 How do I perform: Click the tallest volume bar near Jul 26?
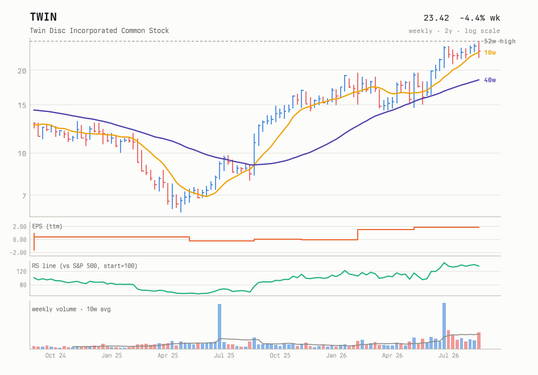pyautogui.click(x=444, y=326)
